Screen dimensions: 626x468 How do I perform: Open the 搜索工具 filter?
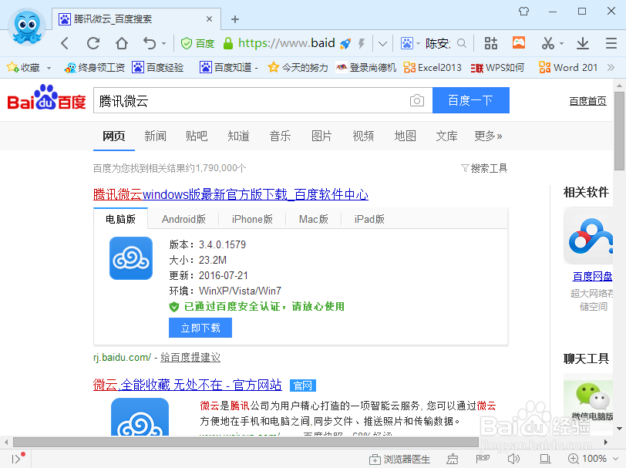click(484, 168)
